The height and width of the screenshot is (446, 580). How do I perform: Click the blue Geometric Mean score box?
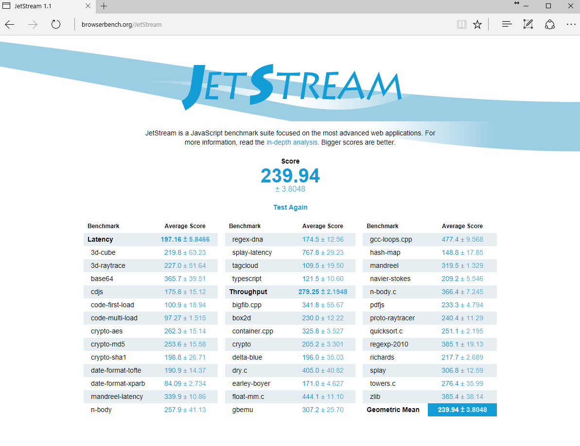pos(462,410)
